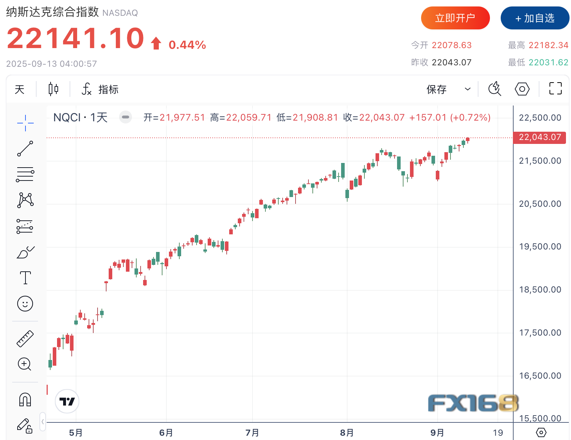Select the ruler measure tool

25,338
